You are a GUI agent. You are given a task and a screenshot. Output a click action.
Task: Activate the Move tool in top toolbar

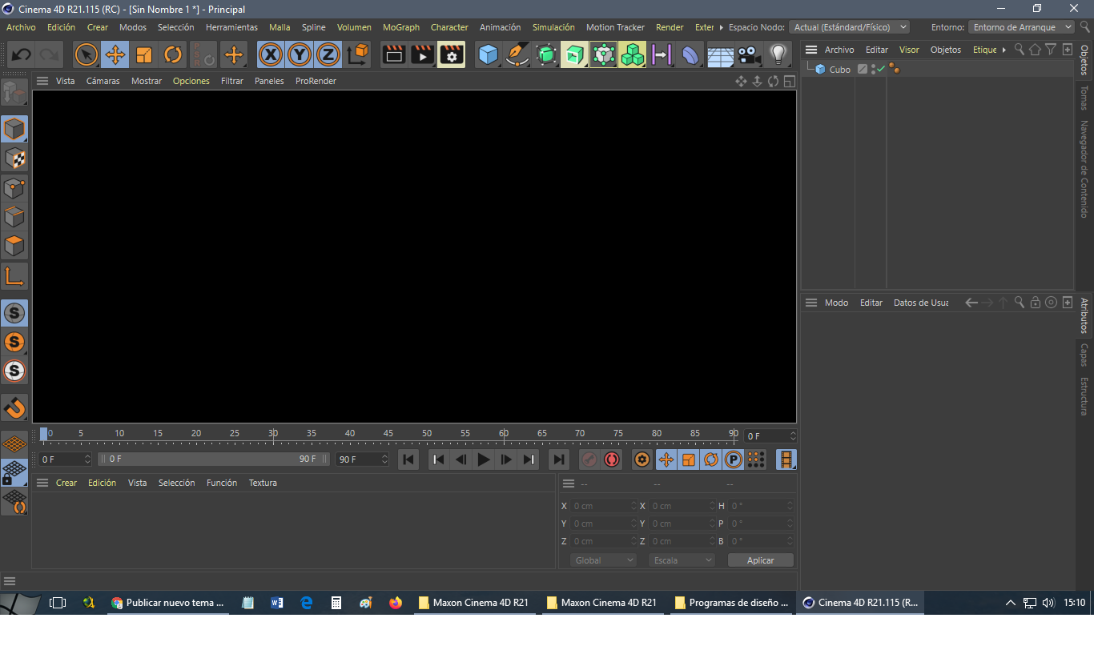coord(115,55)
